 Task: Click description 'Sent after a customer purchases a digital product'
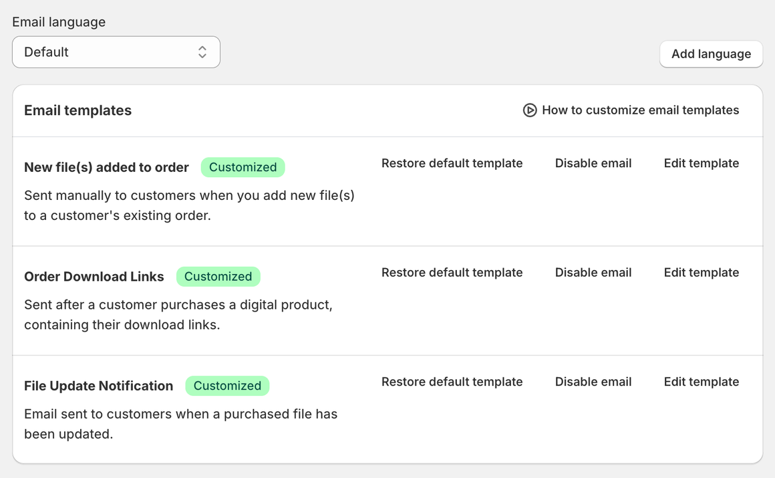click(178, 315)
